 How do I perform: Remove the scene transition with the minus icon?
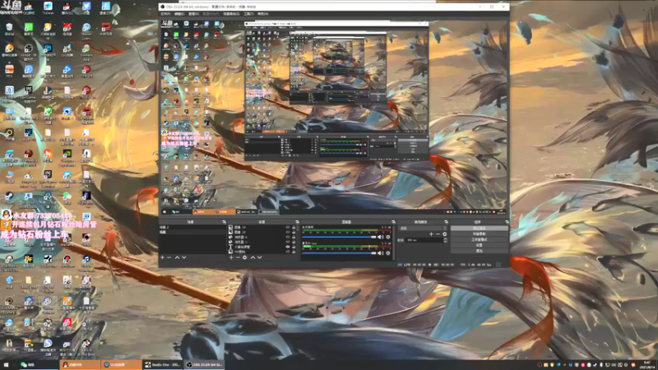pyautogui.click(x=438, y=234)
